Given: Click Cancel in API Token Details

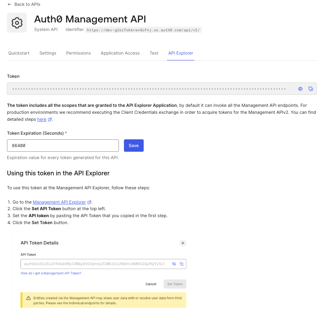Looking at the screenshot, I should (151, 284).
